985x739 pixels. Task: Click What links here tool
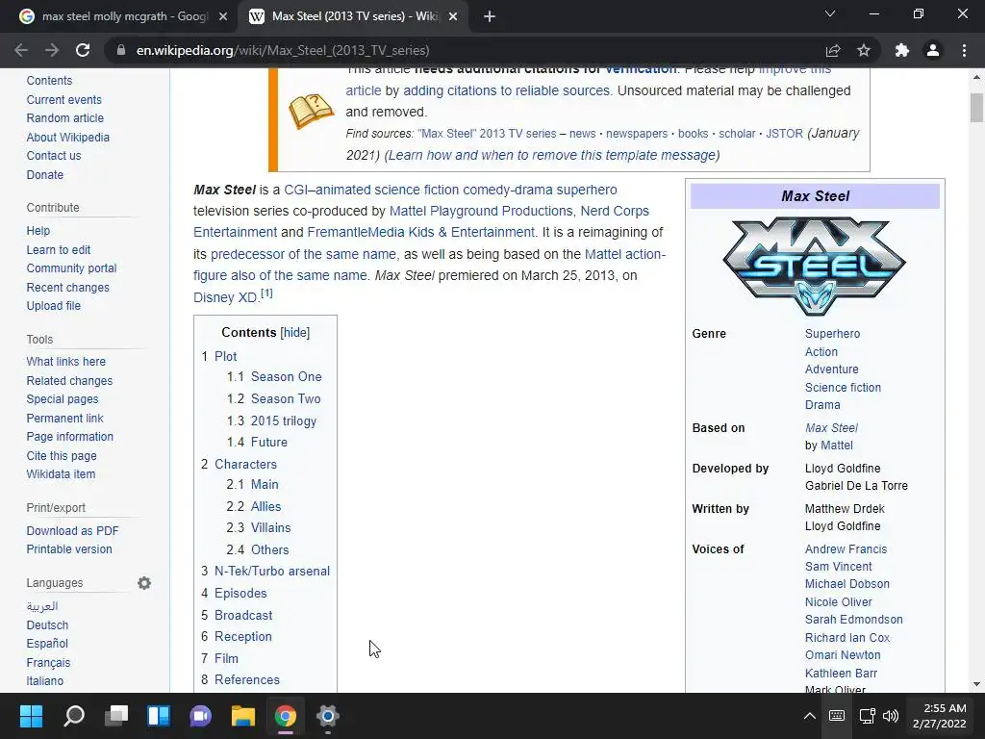tap(66, 362)
